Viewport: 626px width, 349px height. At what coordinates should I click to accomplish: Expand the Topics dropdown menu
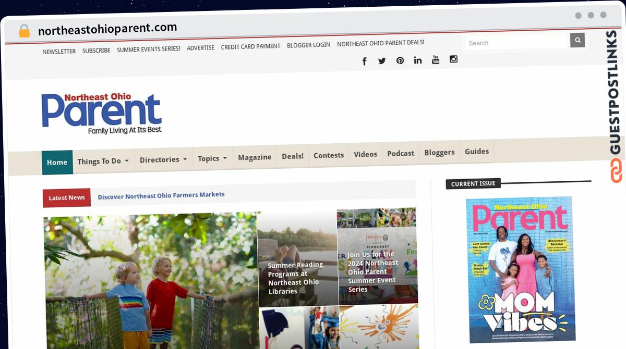click(x=212, y=158)
